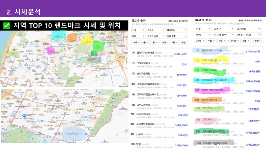
Task: Expand the 18일 end-day dropdown beside 31평~35평 panel
Action: (257, 41)
